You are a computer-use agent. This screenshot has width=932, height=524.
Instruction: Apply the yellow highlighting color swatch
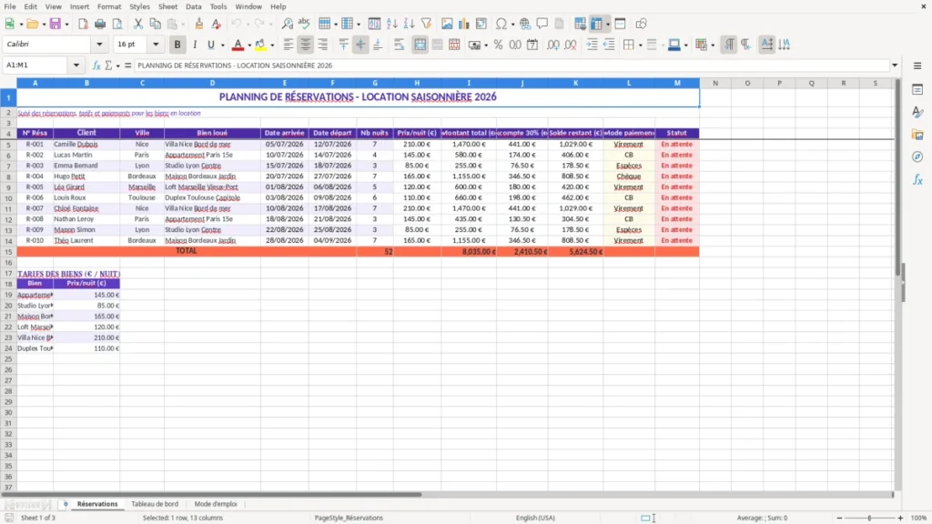coord(260,45)
